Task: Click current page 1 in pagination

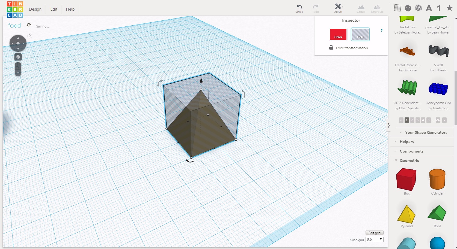Action: pos(407,120)
